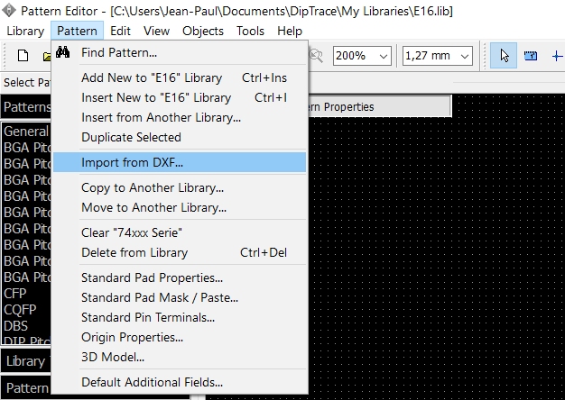Choose Insert from Another Library...
The image size is (565, 400).
point(180,118)
